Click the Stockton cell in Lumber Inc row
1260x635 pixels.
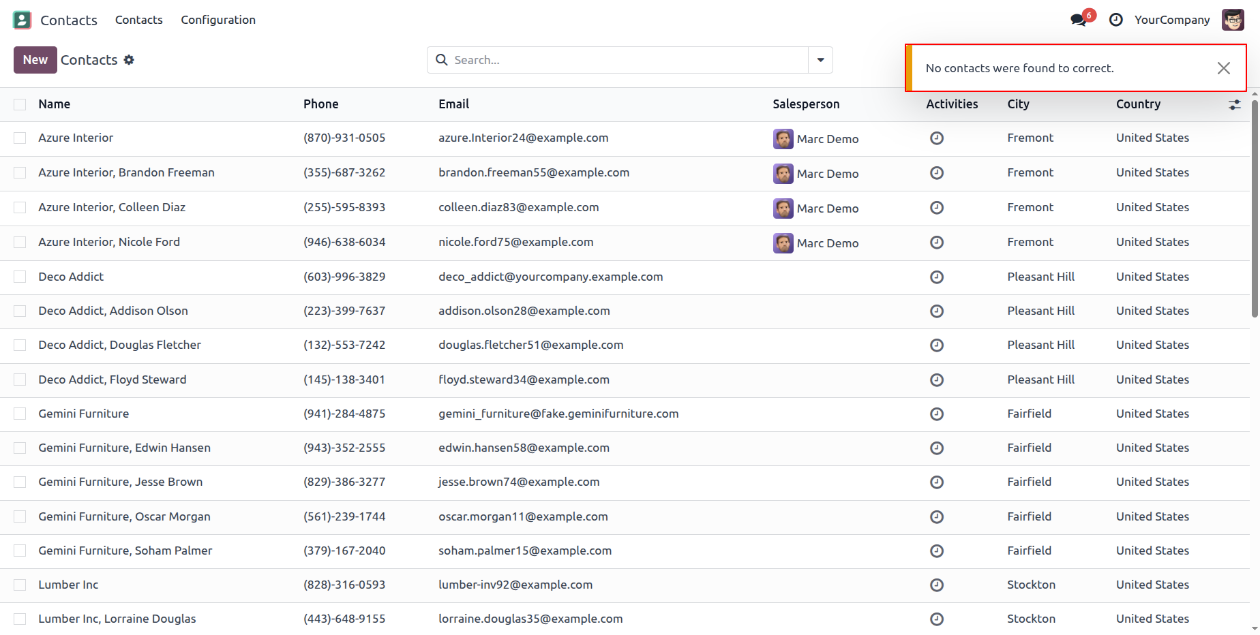[x=1032, y=585]
